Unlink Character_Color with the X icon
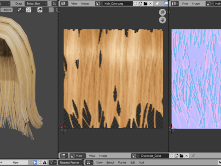This screenshot has height=166, width=221. (186, 156)
